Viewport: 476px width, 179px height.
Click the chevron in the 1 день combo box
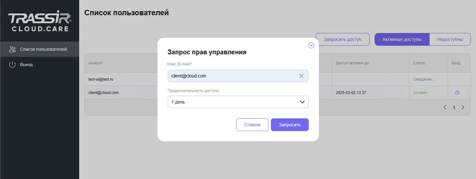pyautogui.click(x=302, y=102)
